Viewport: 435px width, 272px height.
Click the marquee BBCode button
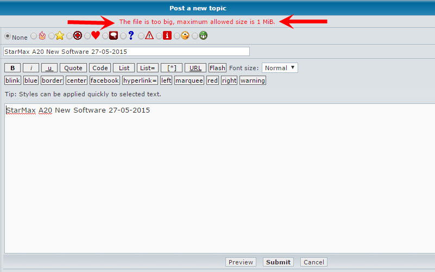point(189,81)
